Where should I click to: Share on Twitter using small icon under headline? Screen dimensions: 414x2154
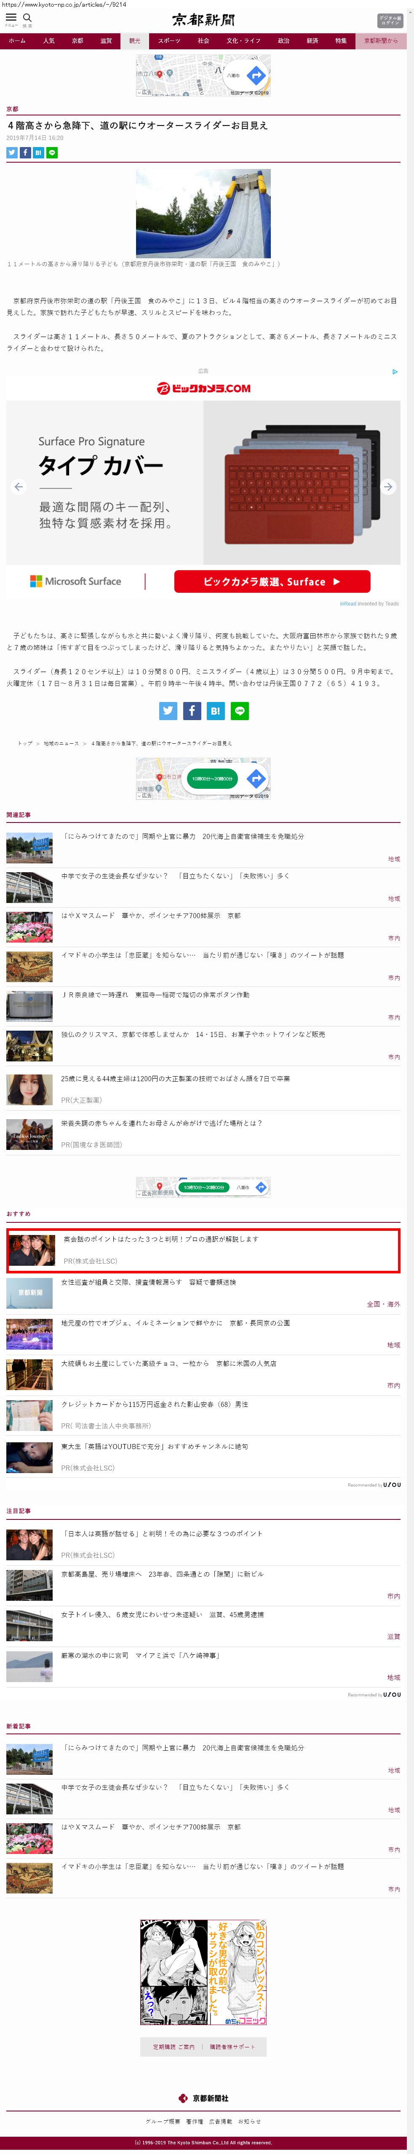(x=12, y=153)
